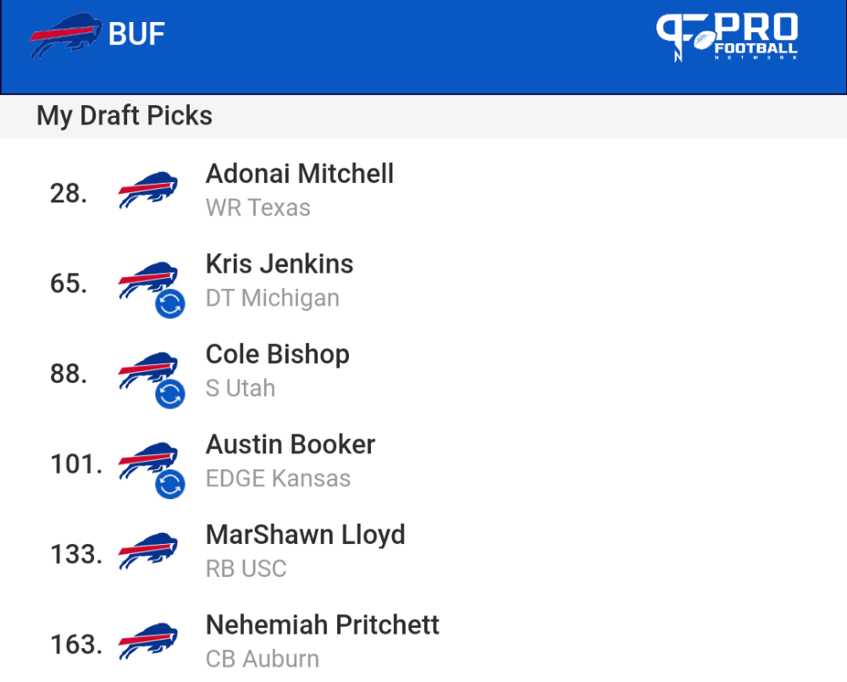This screenshot has width=847, height=682.
Task: Click pick number 28
Action: tap(69, 193)
